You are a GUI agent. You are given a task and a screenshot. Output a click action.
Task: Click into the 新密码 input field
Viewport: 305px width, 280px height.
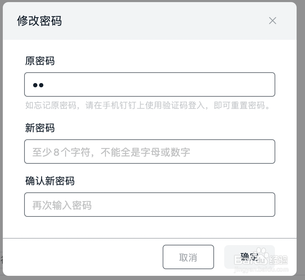150,152
